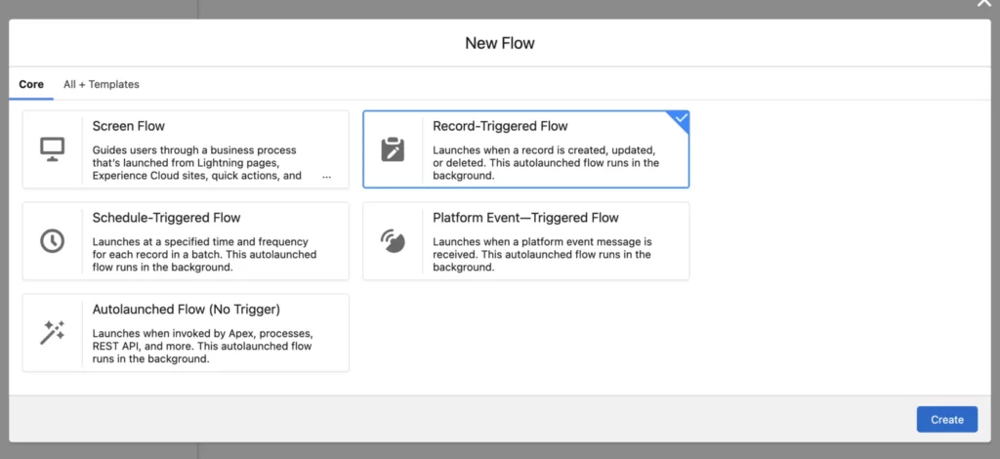Screen dimensions: 1000x459
Task: Pick the Schedule-Triggered Flow heading
Action: tap(166, 218)
